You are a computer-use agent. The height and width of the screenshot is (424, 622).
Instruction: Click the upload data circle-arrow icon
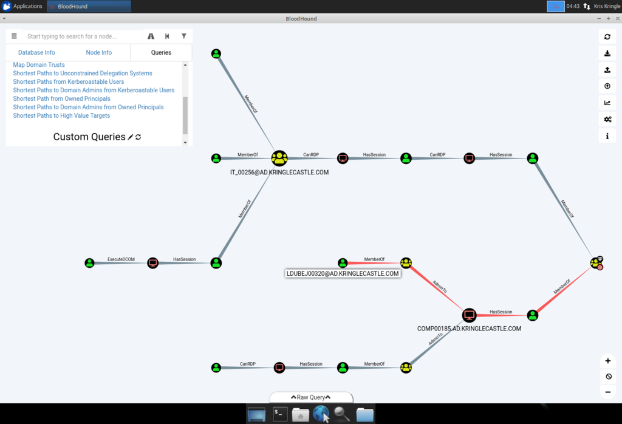[607, 86]
